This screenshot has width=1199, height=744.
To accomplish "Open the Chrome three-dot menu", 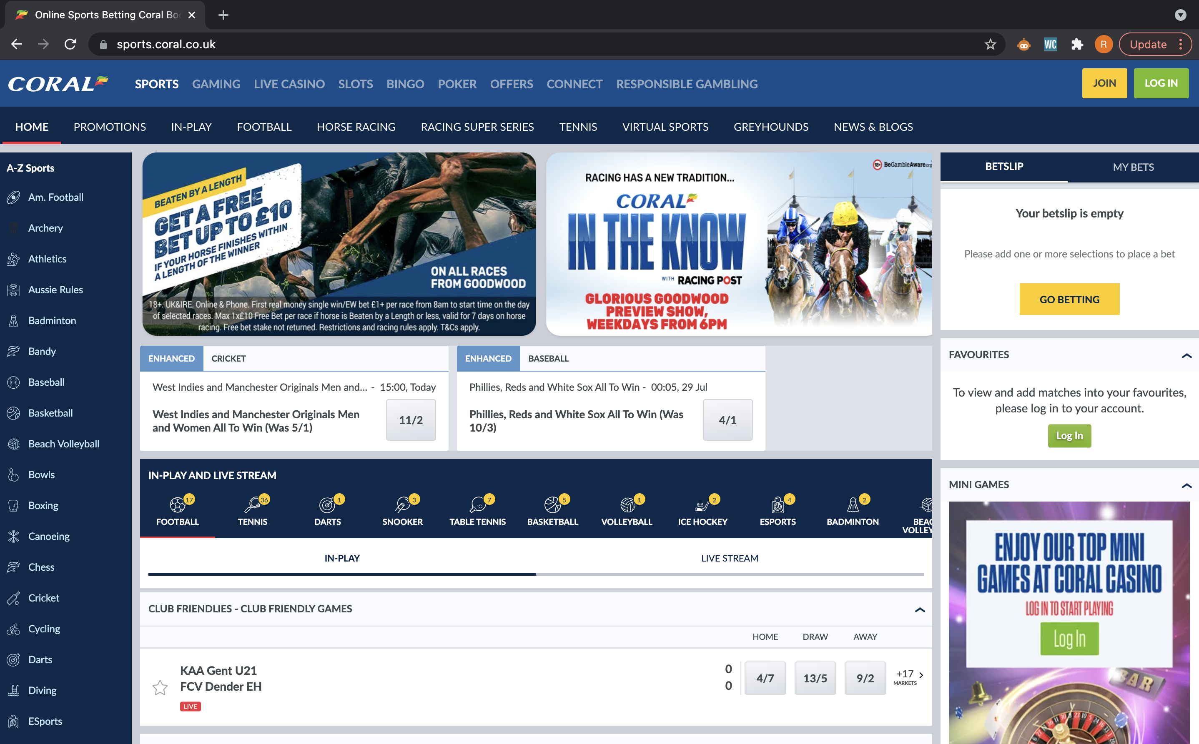I will pyautogui.click(x=1181, y=44).
